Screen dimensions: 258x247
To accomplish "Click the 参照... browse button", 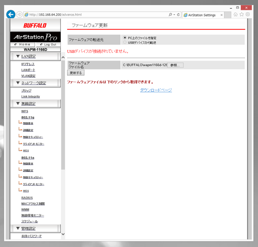I will coord(175,65).
